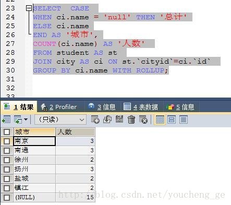Click the 1 结果 tab icon
This screenshot has height=205, width=231.
7,106
